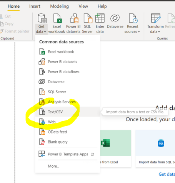Select SQL Server icon in dropdown menu
Screen dimensions: 175x183
click(x=42, y=92)
